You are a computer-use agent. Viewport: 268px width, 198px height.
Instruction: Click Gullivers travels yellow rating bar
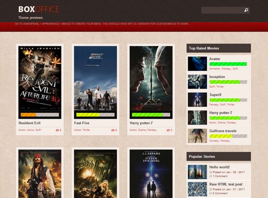(x=228, y=136)
